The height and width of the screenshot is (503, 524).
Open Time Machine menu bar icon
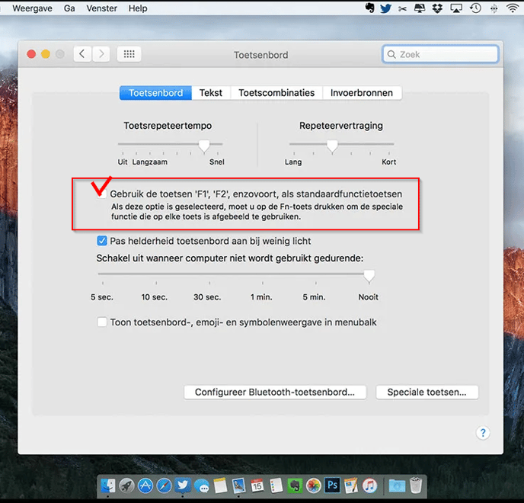[475, 8]
